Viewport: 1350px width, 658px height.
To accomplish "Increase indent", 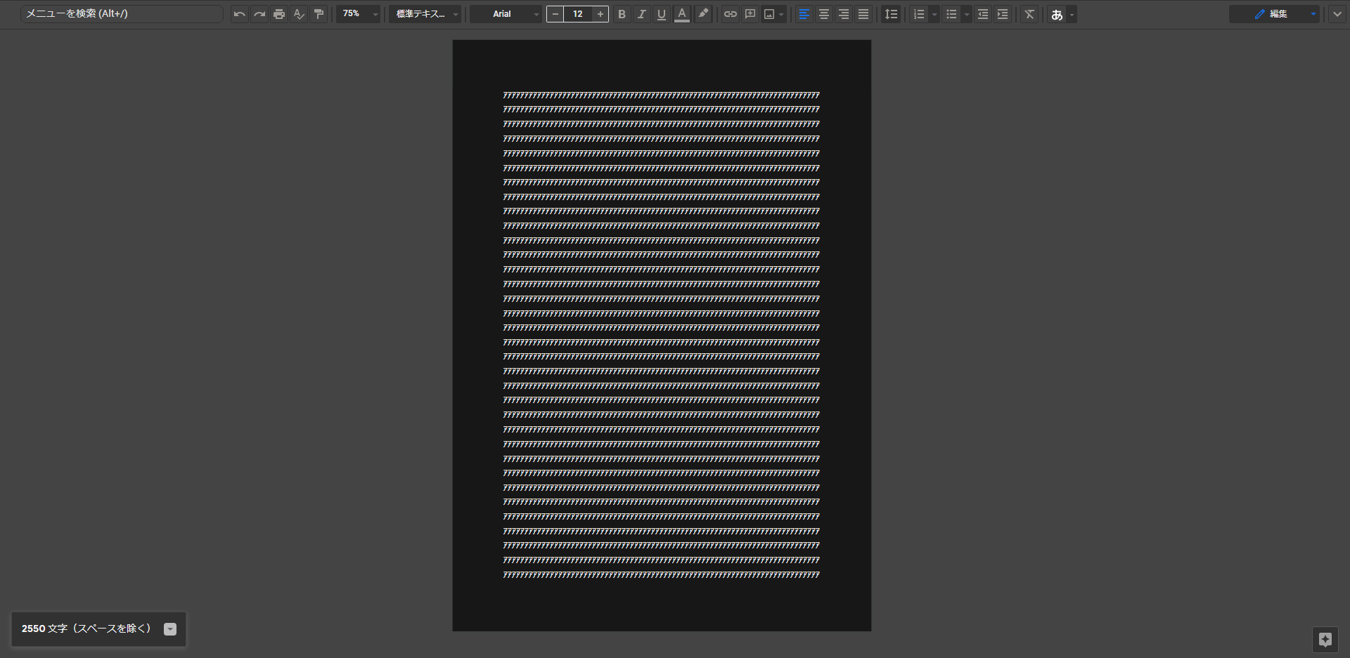I will 1003,14.
